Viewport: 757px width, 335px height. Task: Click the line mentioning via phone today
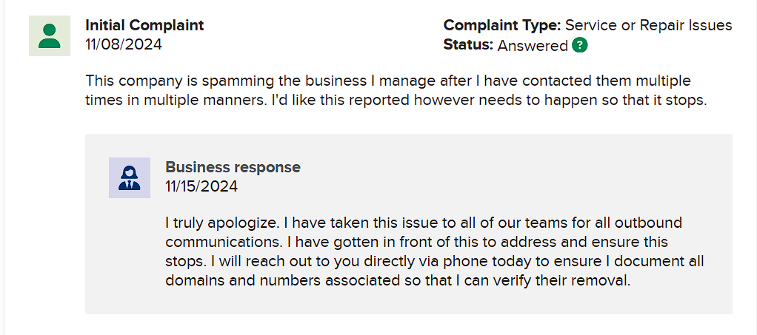435,261
